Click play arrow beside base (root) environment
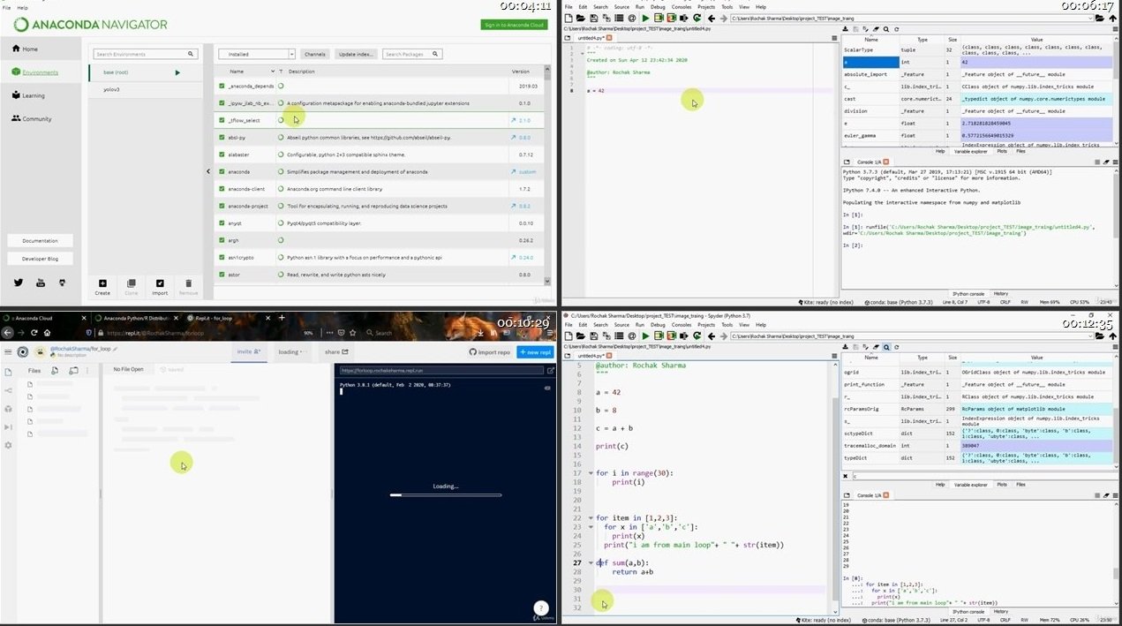 coord(177,72)
